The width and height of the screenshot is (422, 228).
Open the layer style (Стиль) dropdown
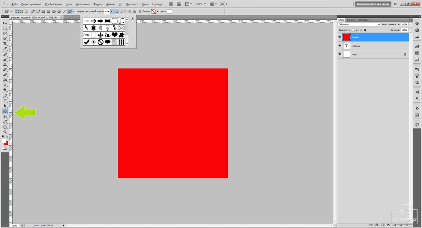point(157,12)
